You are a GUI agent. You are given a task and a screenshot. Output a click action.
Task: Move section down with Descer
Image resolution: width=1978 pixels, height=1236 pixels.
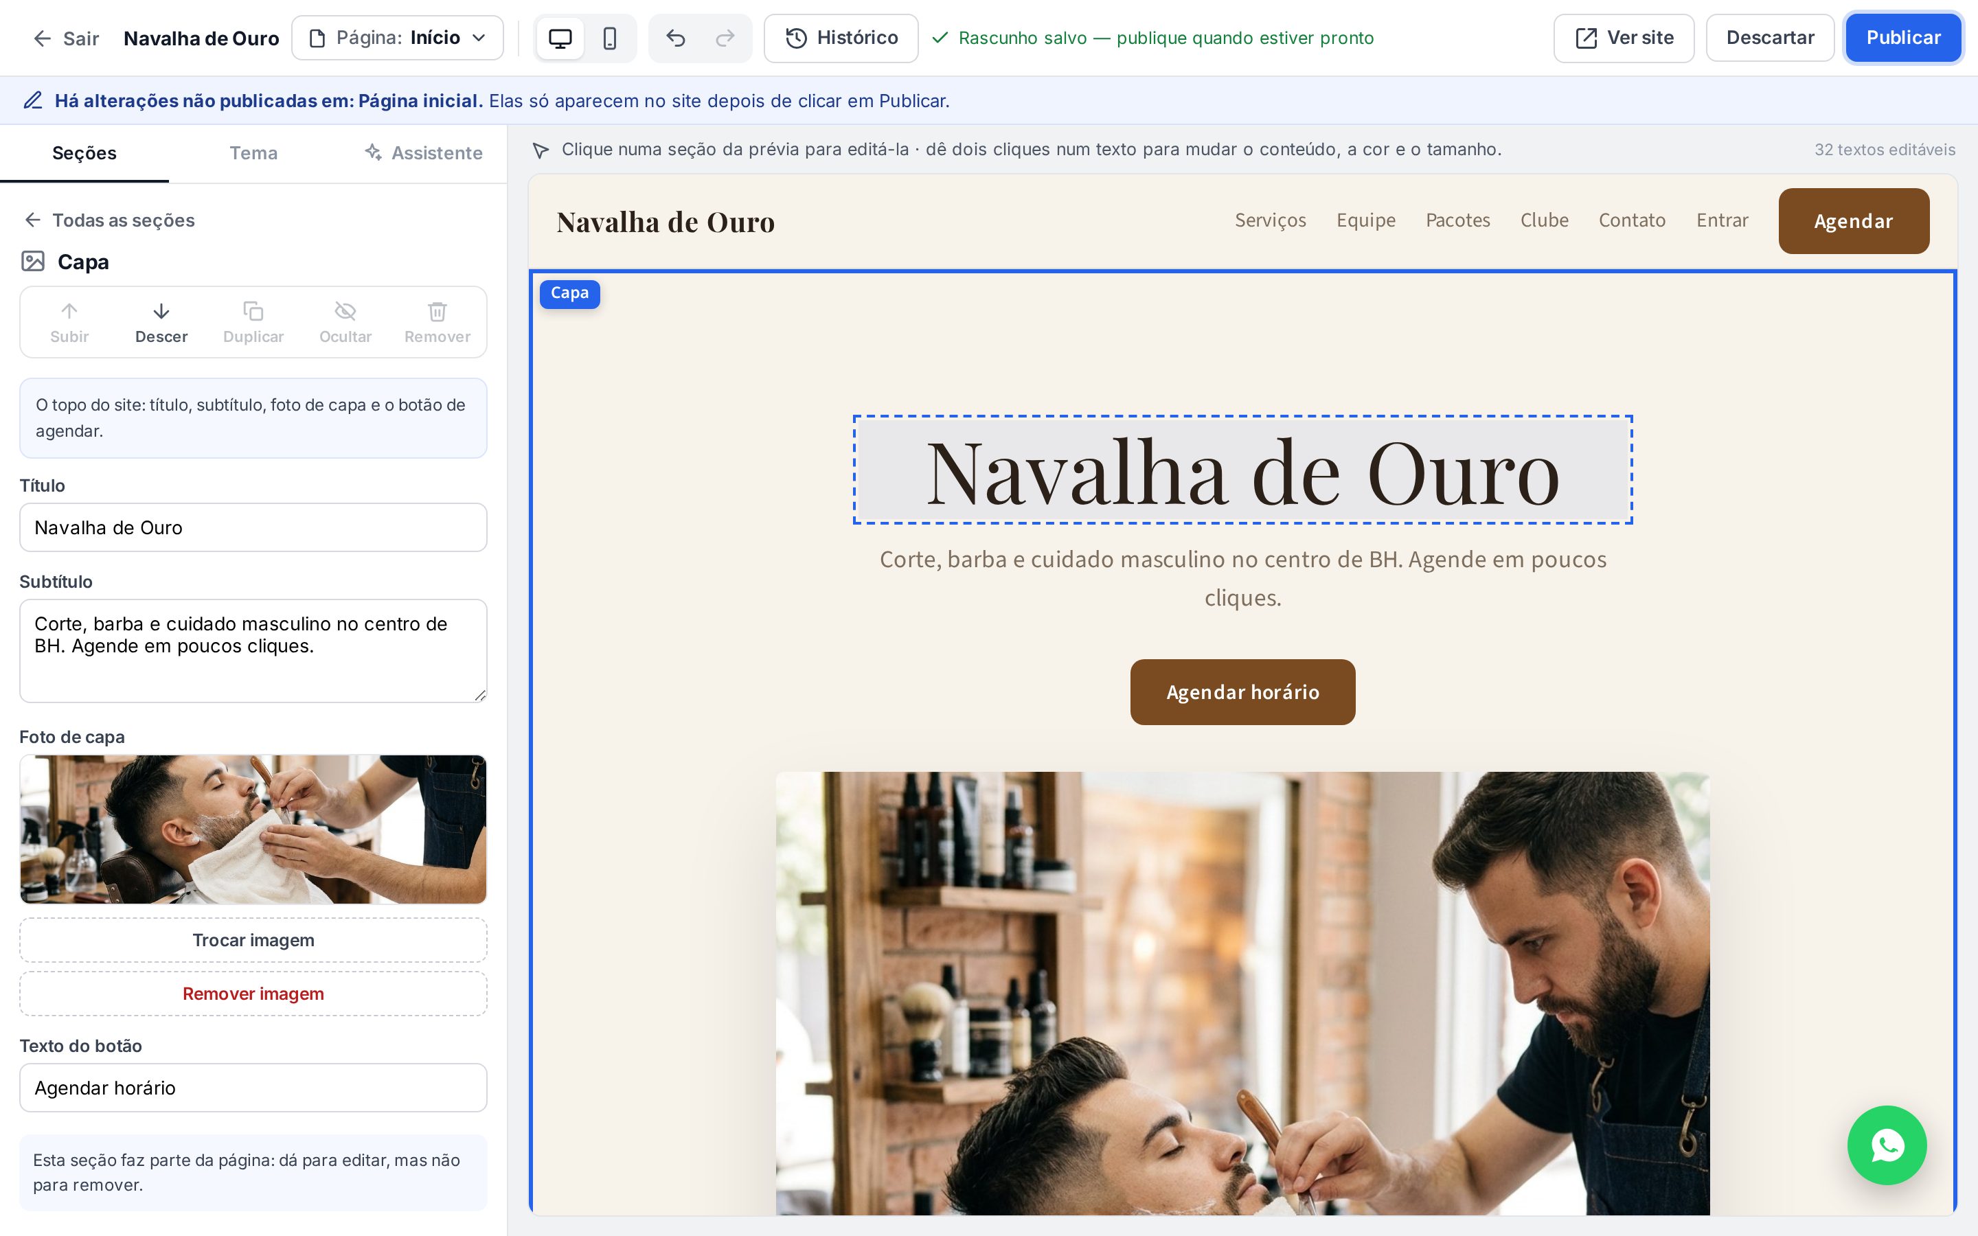coord(161,322)
